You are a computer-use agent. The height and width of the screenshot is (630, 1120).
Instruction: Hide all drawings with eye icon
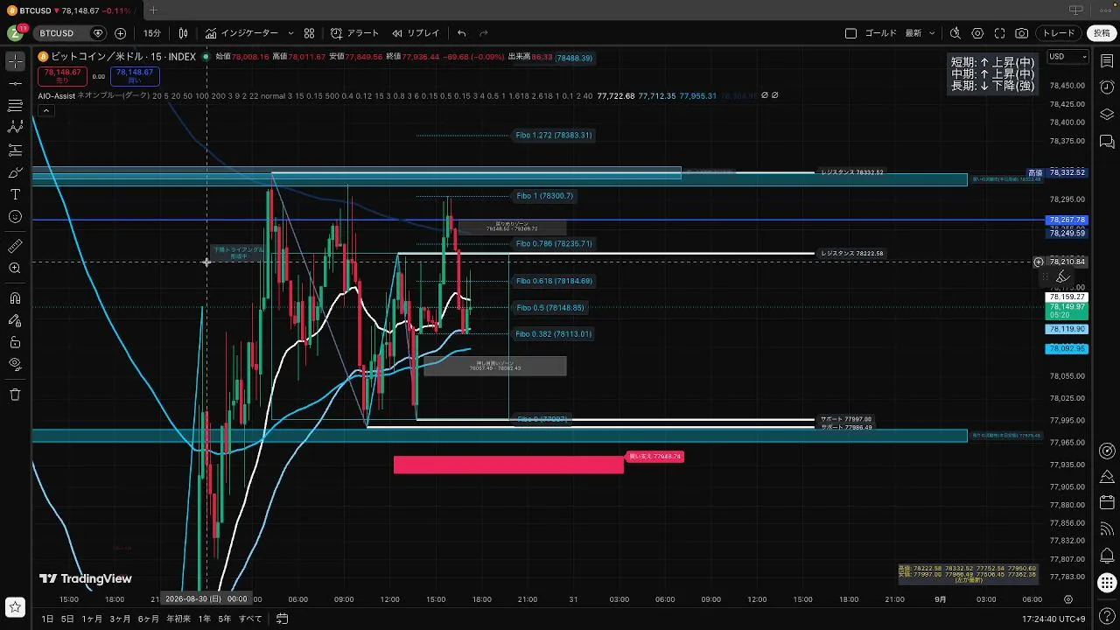15,364
